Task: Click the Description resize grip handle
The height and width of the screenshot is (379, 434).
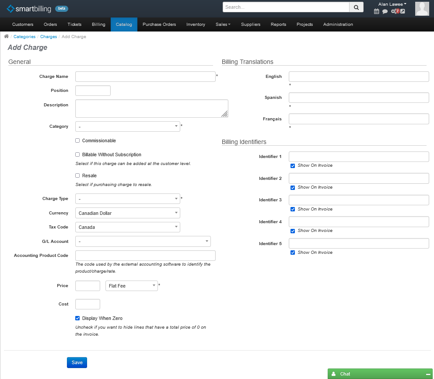Action: point(224,114)
